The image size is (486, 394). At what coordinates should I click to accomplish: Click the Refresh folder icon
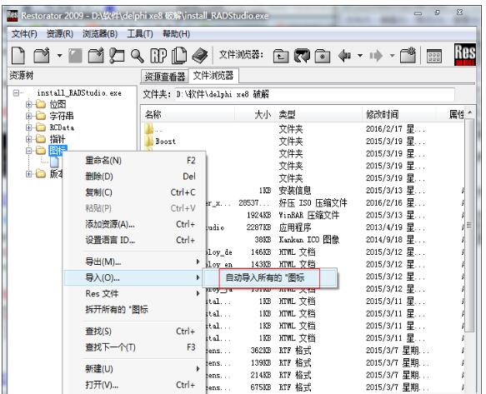click(302, 56)
